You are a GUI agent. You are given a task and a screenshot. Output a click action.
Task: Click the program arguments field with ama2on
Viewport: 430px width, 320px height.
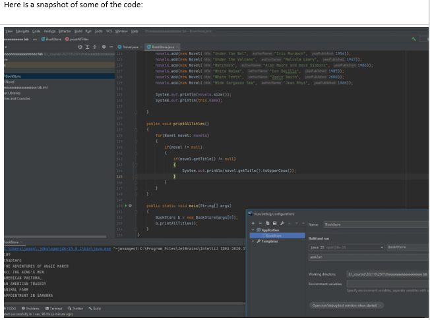tap(369, 257)
